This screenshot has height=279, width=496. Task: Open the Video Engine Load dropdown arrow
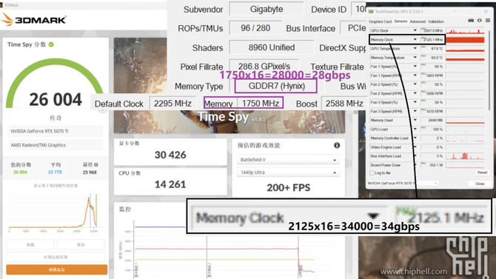click(415, 147)
